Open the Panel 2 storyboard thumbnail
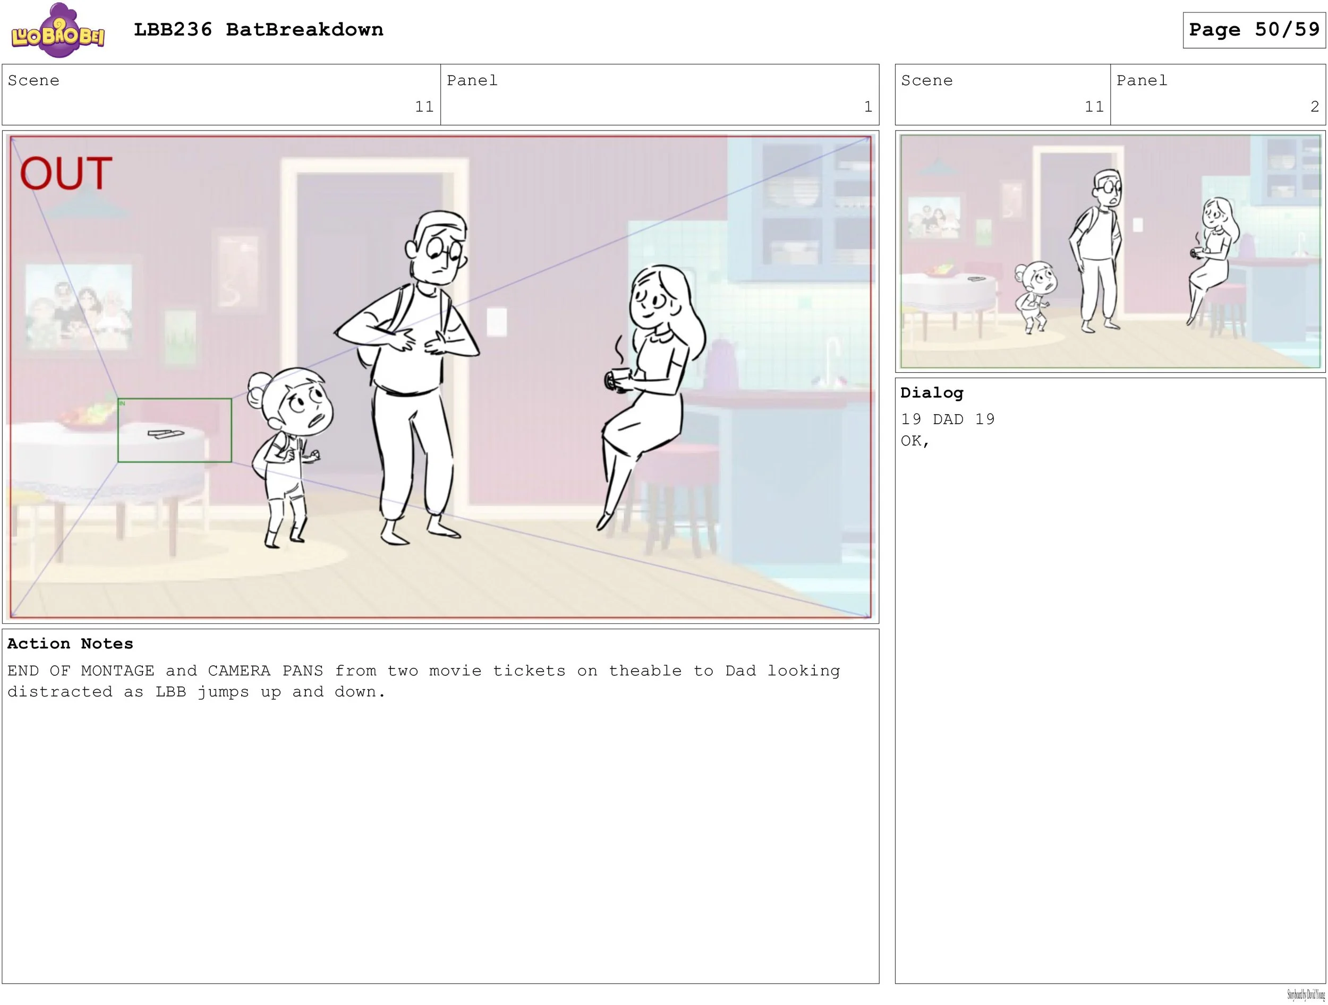Screen dimensions: 1328x1005 point(1110,252)
